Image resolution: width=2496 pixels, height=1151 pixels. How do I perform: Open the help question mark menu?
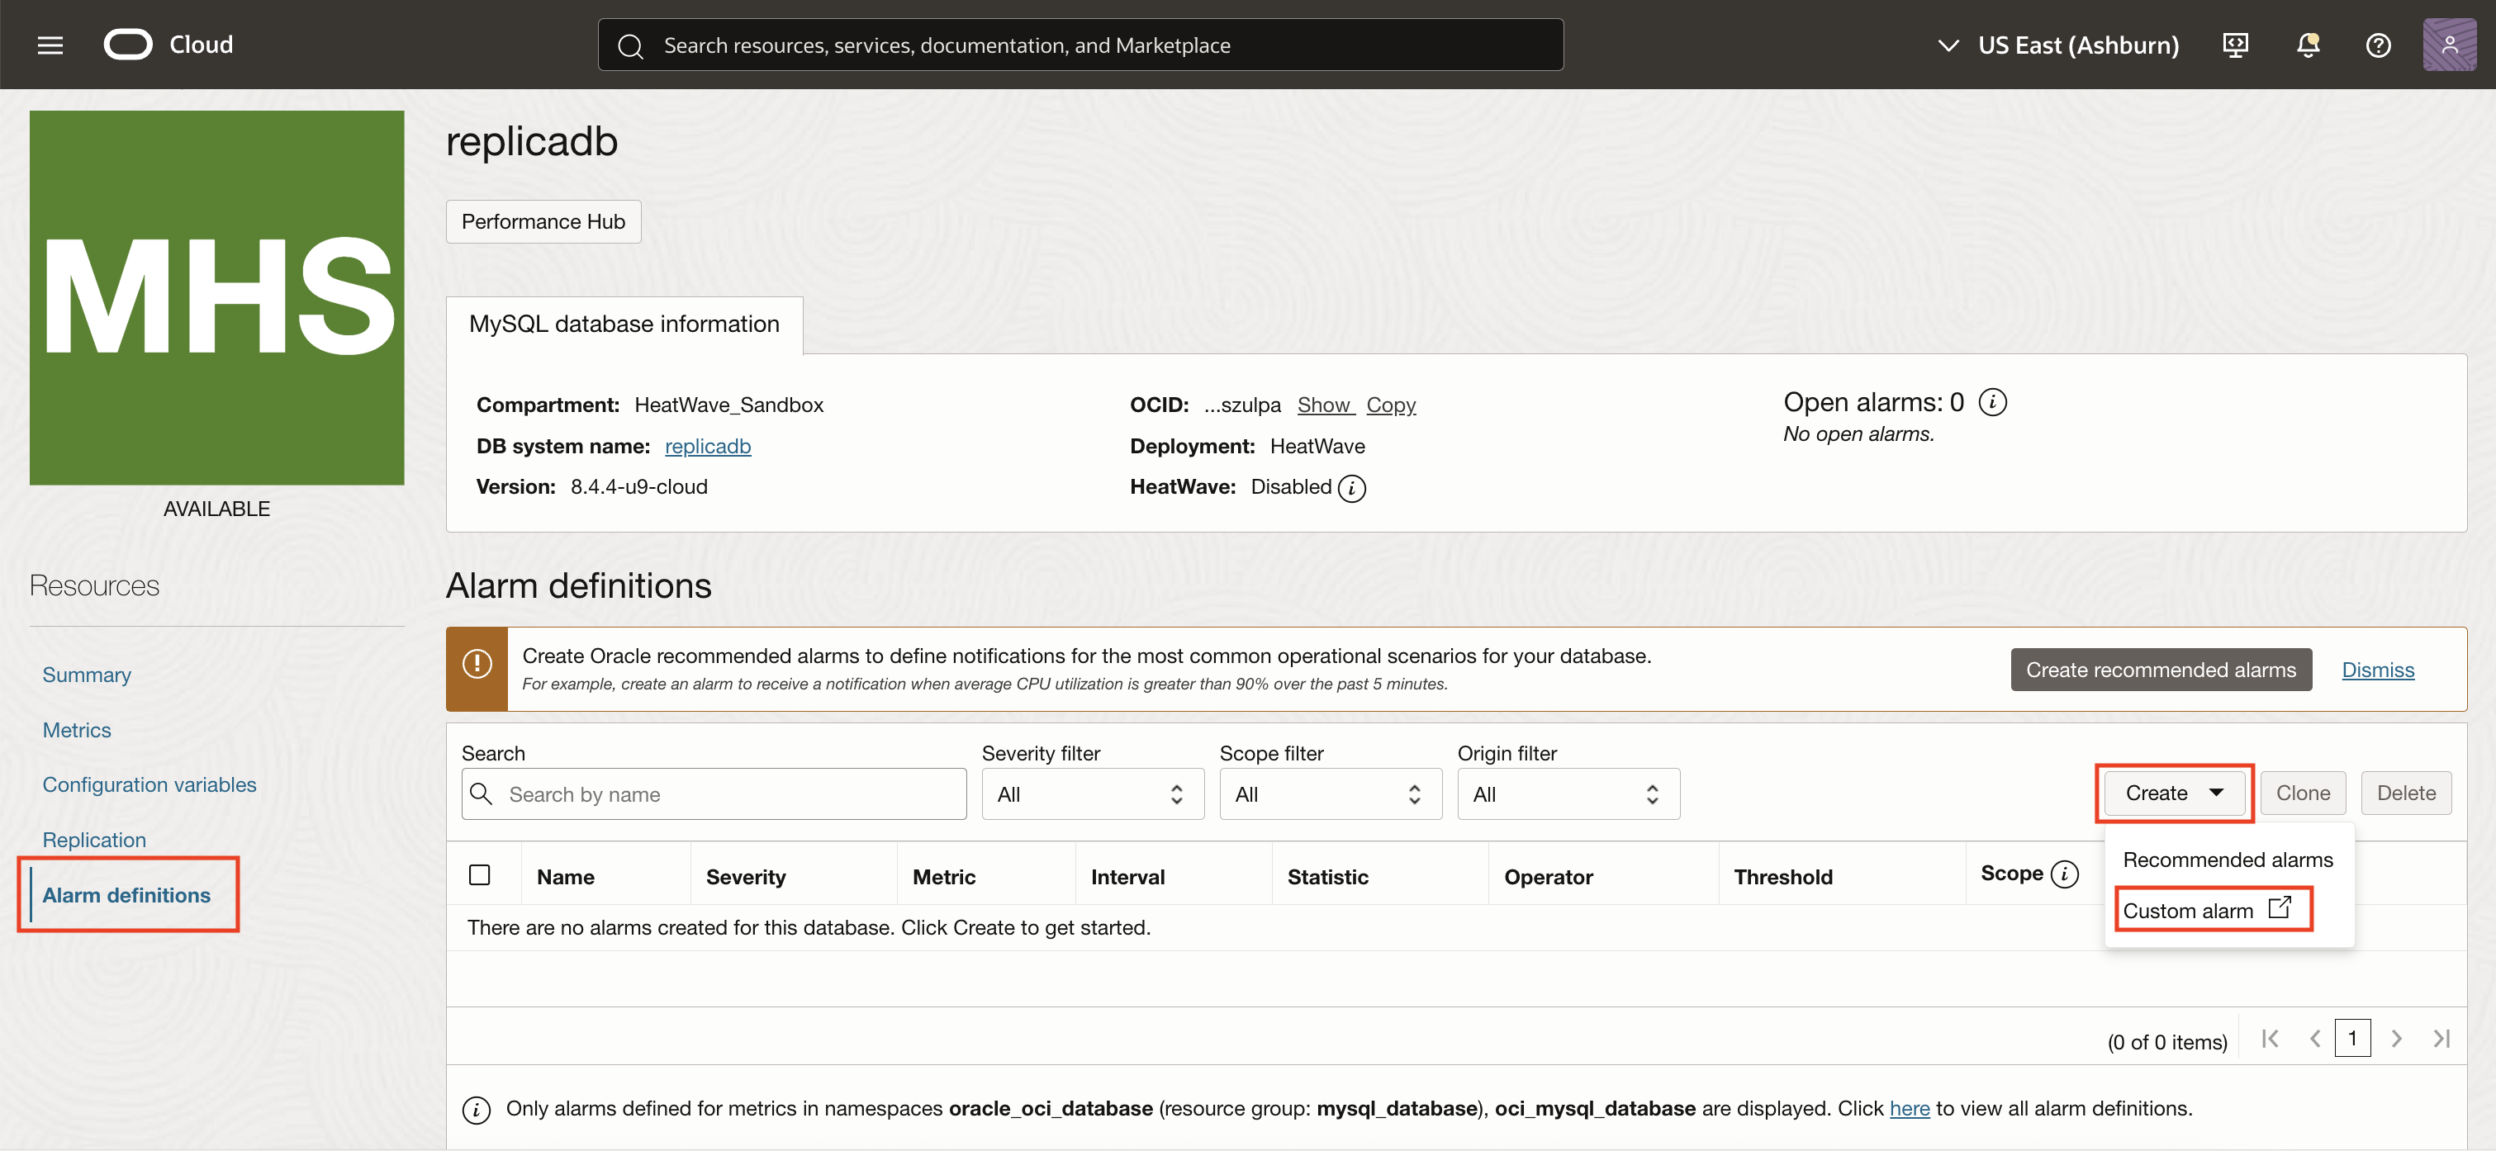(x=2379, y=45)
